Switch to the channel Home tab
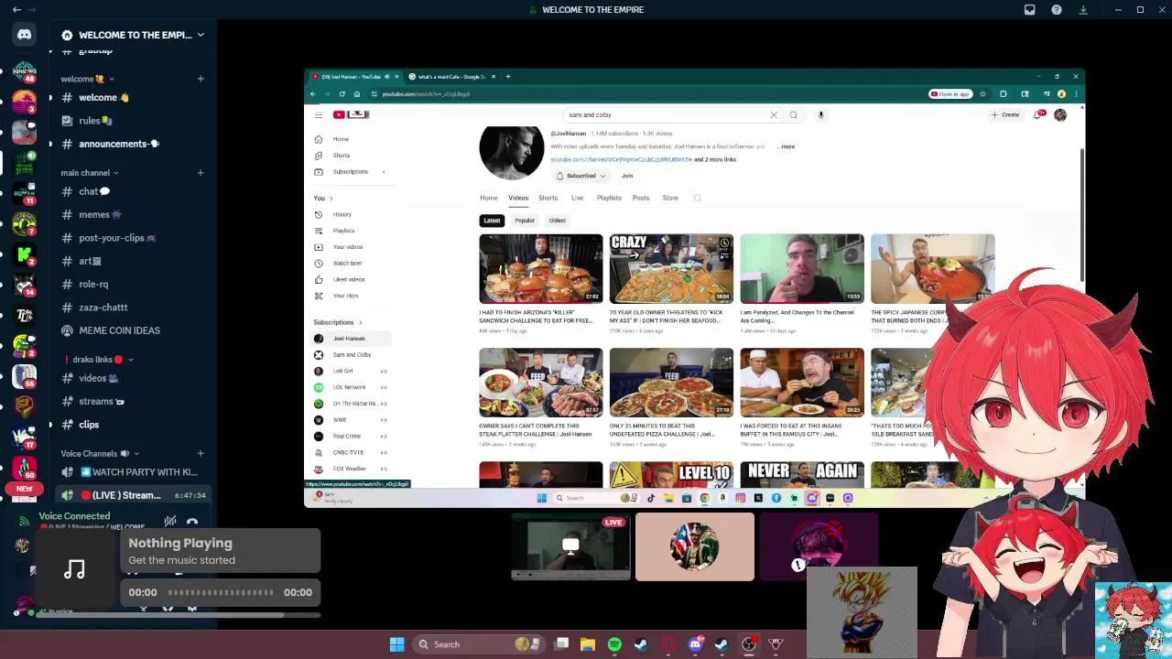 [x=489, y=198]
